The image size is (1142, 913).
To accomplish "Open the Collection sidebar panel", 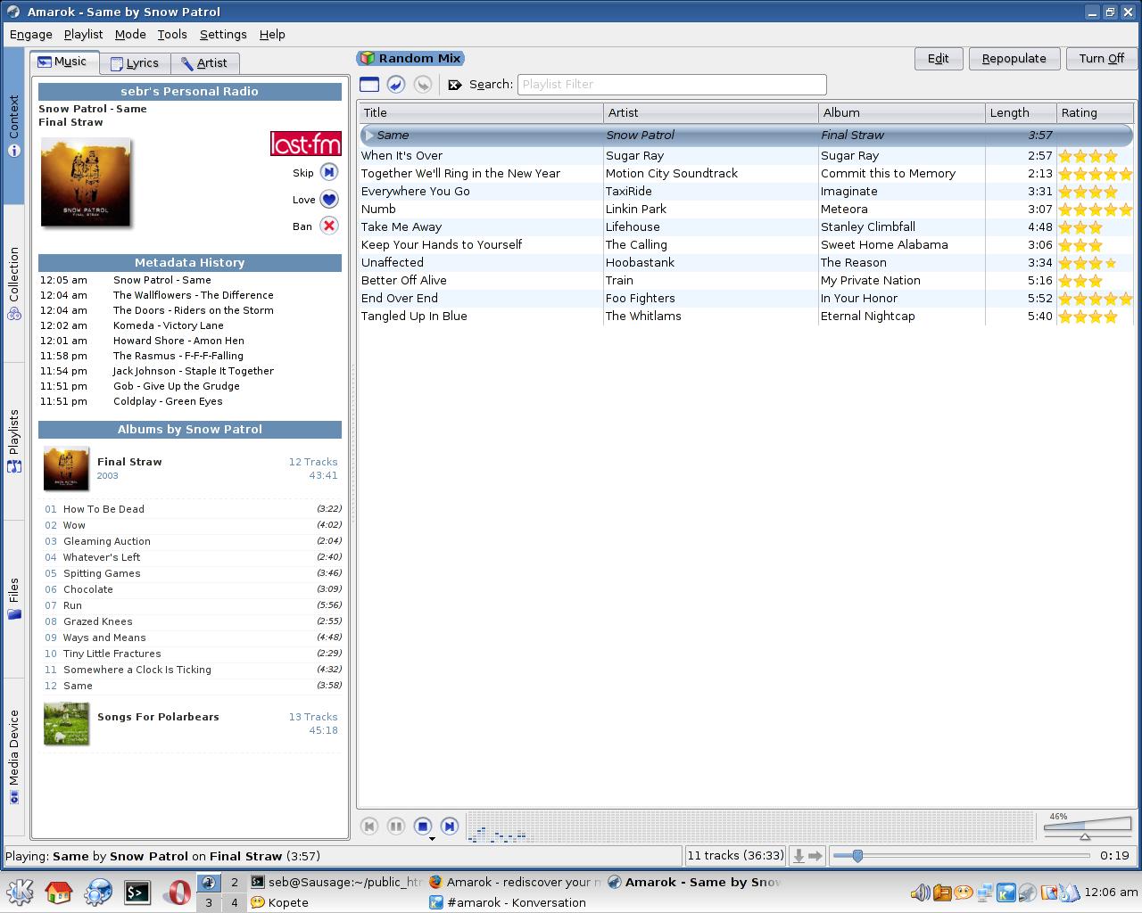I will (13, 284).
